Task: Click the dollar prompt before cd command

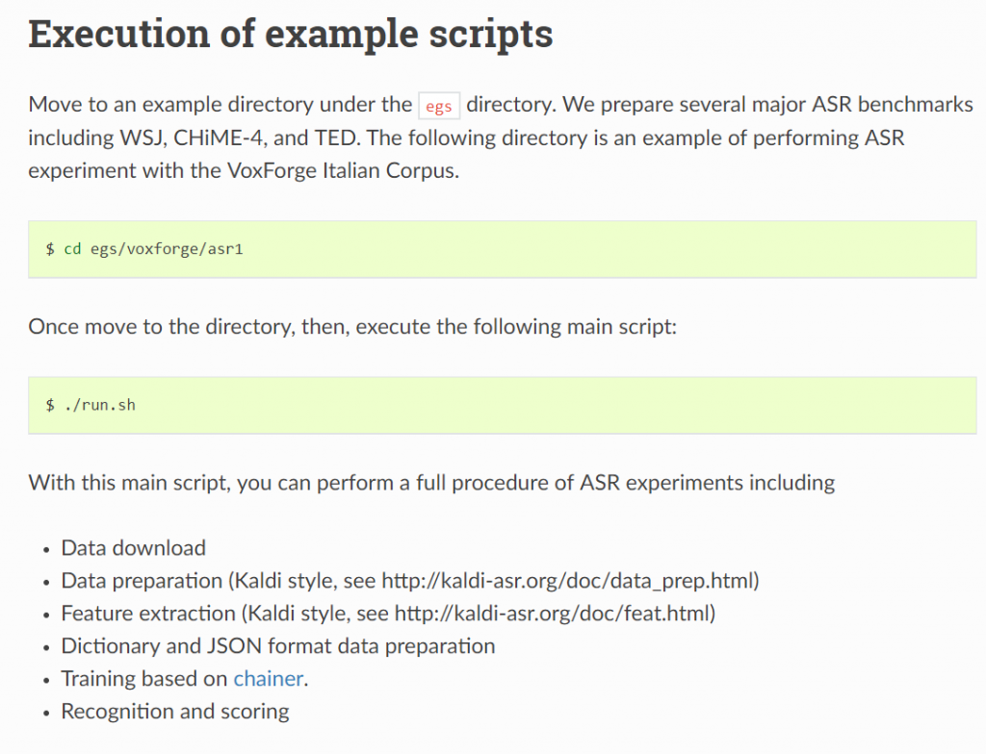Action: [x=50, y=249]
